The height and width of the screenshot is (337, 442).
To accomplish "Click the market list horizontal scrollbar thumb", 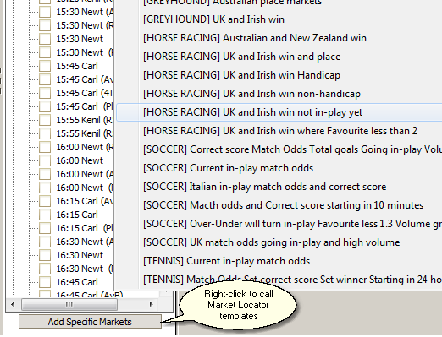I will coord(69,304).
